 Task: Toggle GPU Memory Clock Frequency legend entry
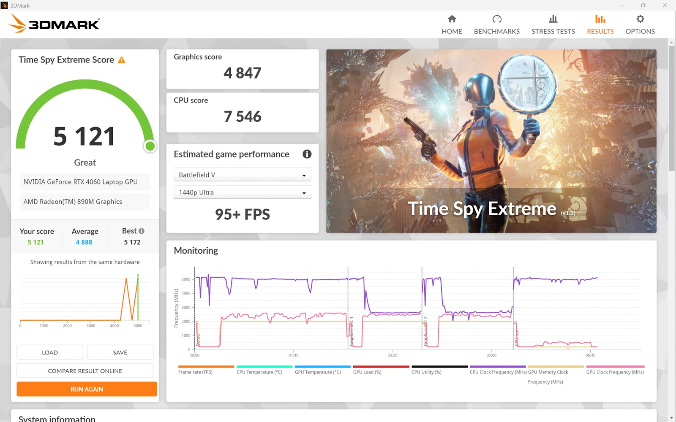556,375
